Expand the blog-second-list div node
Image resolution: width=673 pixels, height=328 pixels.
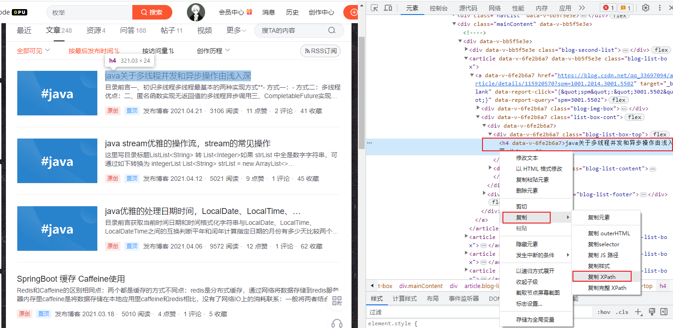466,50
